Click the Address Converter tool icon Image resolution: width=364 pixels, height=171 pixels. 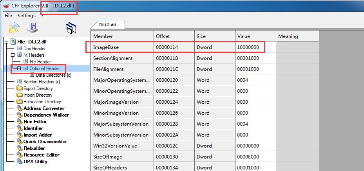pyautogui.click(x=20, y=108)
